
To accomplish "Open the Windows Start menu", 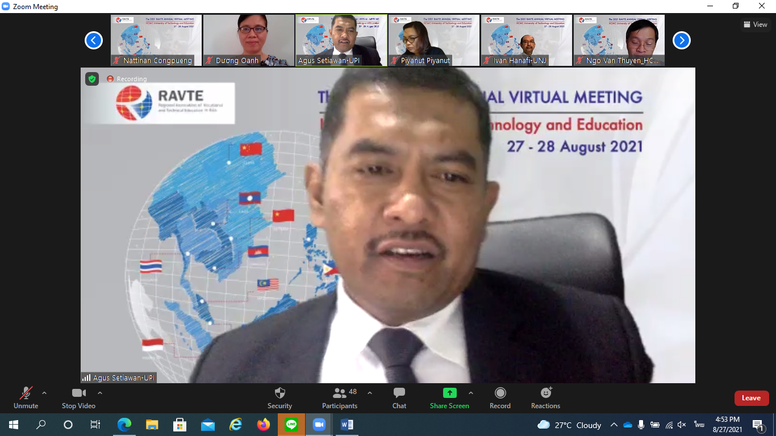I will click(14, 425).
